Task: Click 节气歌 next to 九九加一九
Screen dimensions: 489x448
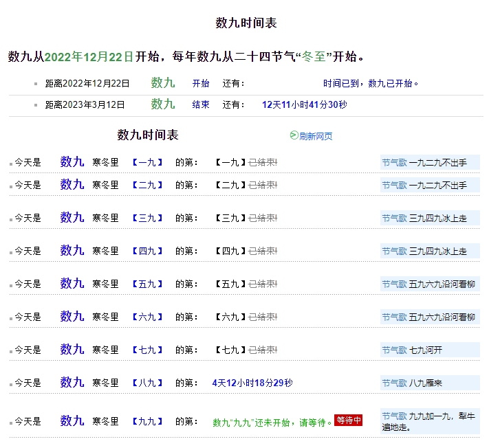Action: coord(394,416)
